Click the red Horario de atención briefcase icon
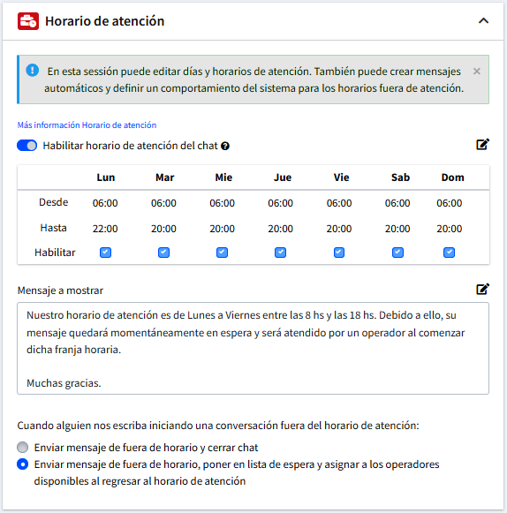 (x=28, y=21)
